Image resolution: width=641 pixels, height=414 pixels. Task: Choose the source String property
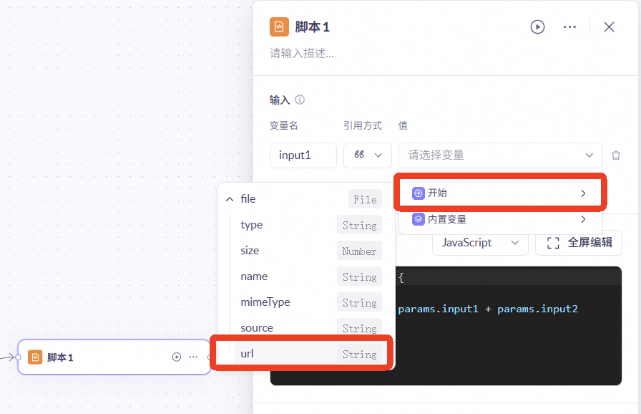point(308,327)
